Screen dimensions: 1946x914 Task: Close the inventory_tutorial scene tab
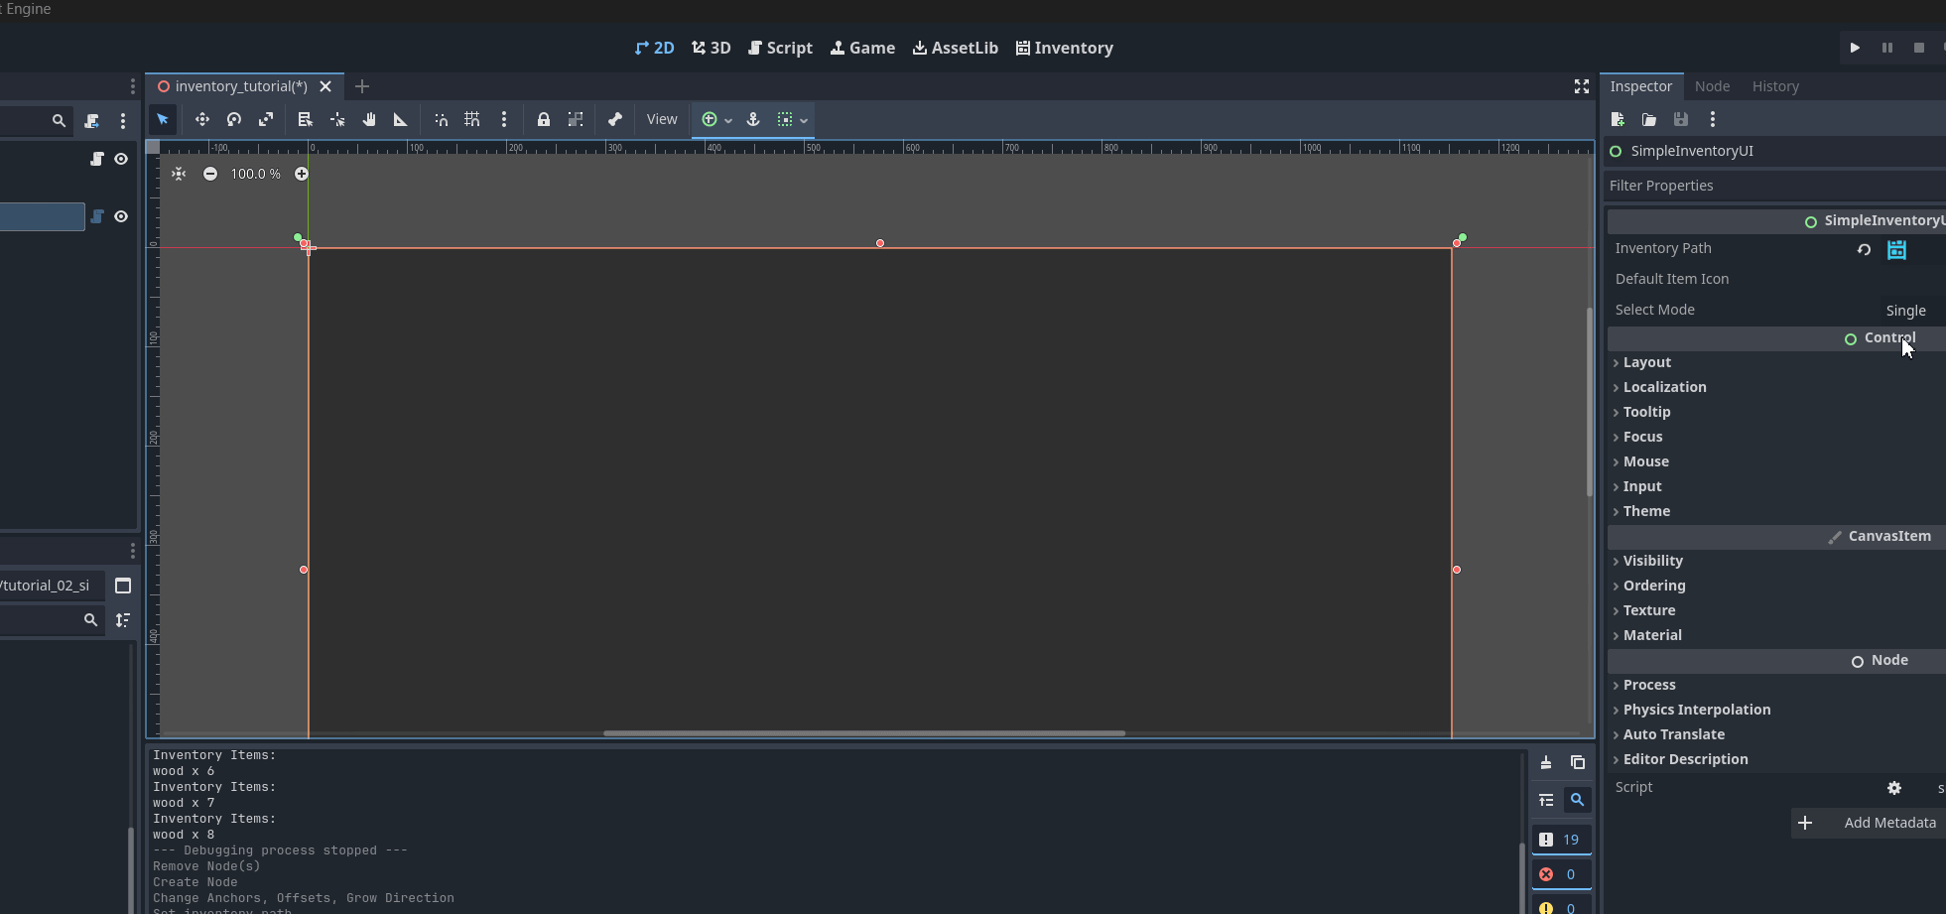(325, 86)
